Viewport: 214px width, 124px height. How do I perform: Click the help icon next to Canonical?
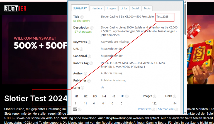(89, 56)
